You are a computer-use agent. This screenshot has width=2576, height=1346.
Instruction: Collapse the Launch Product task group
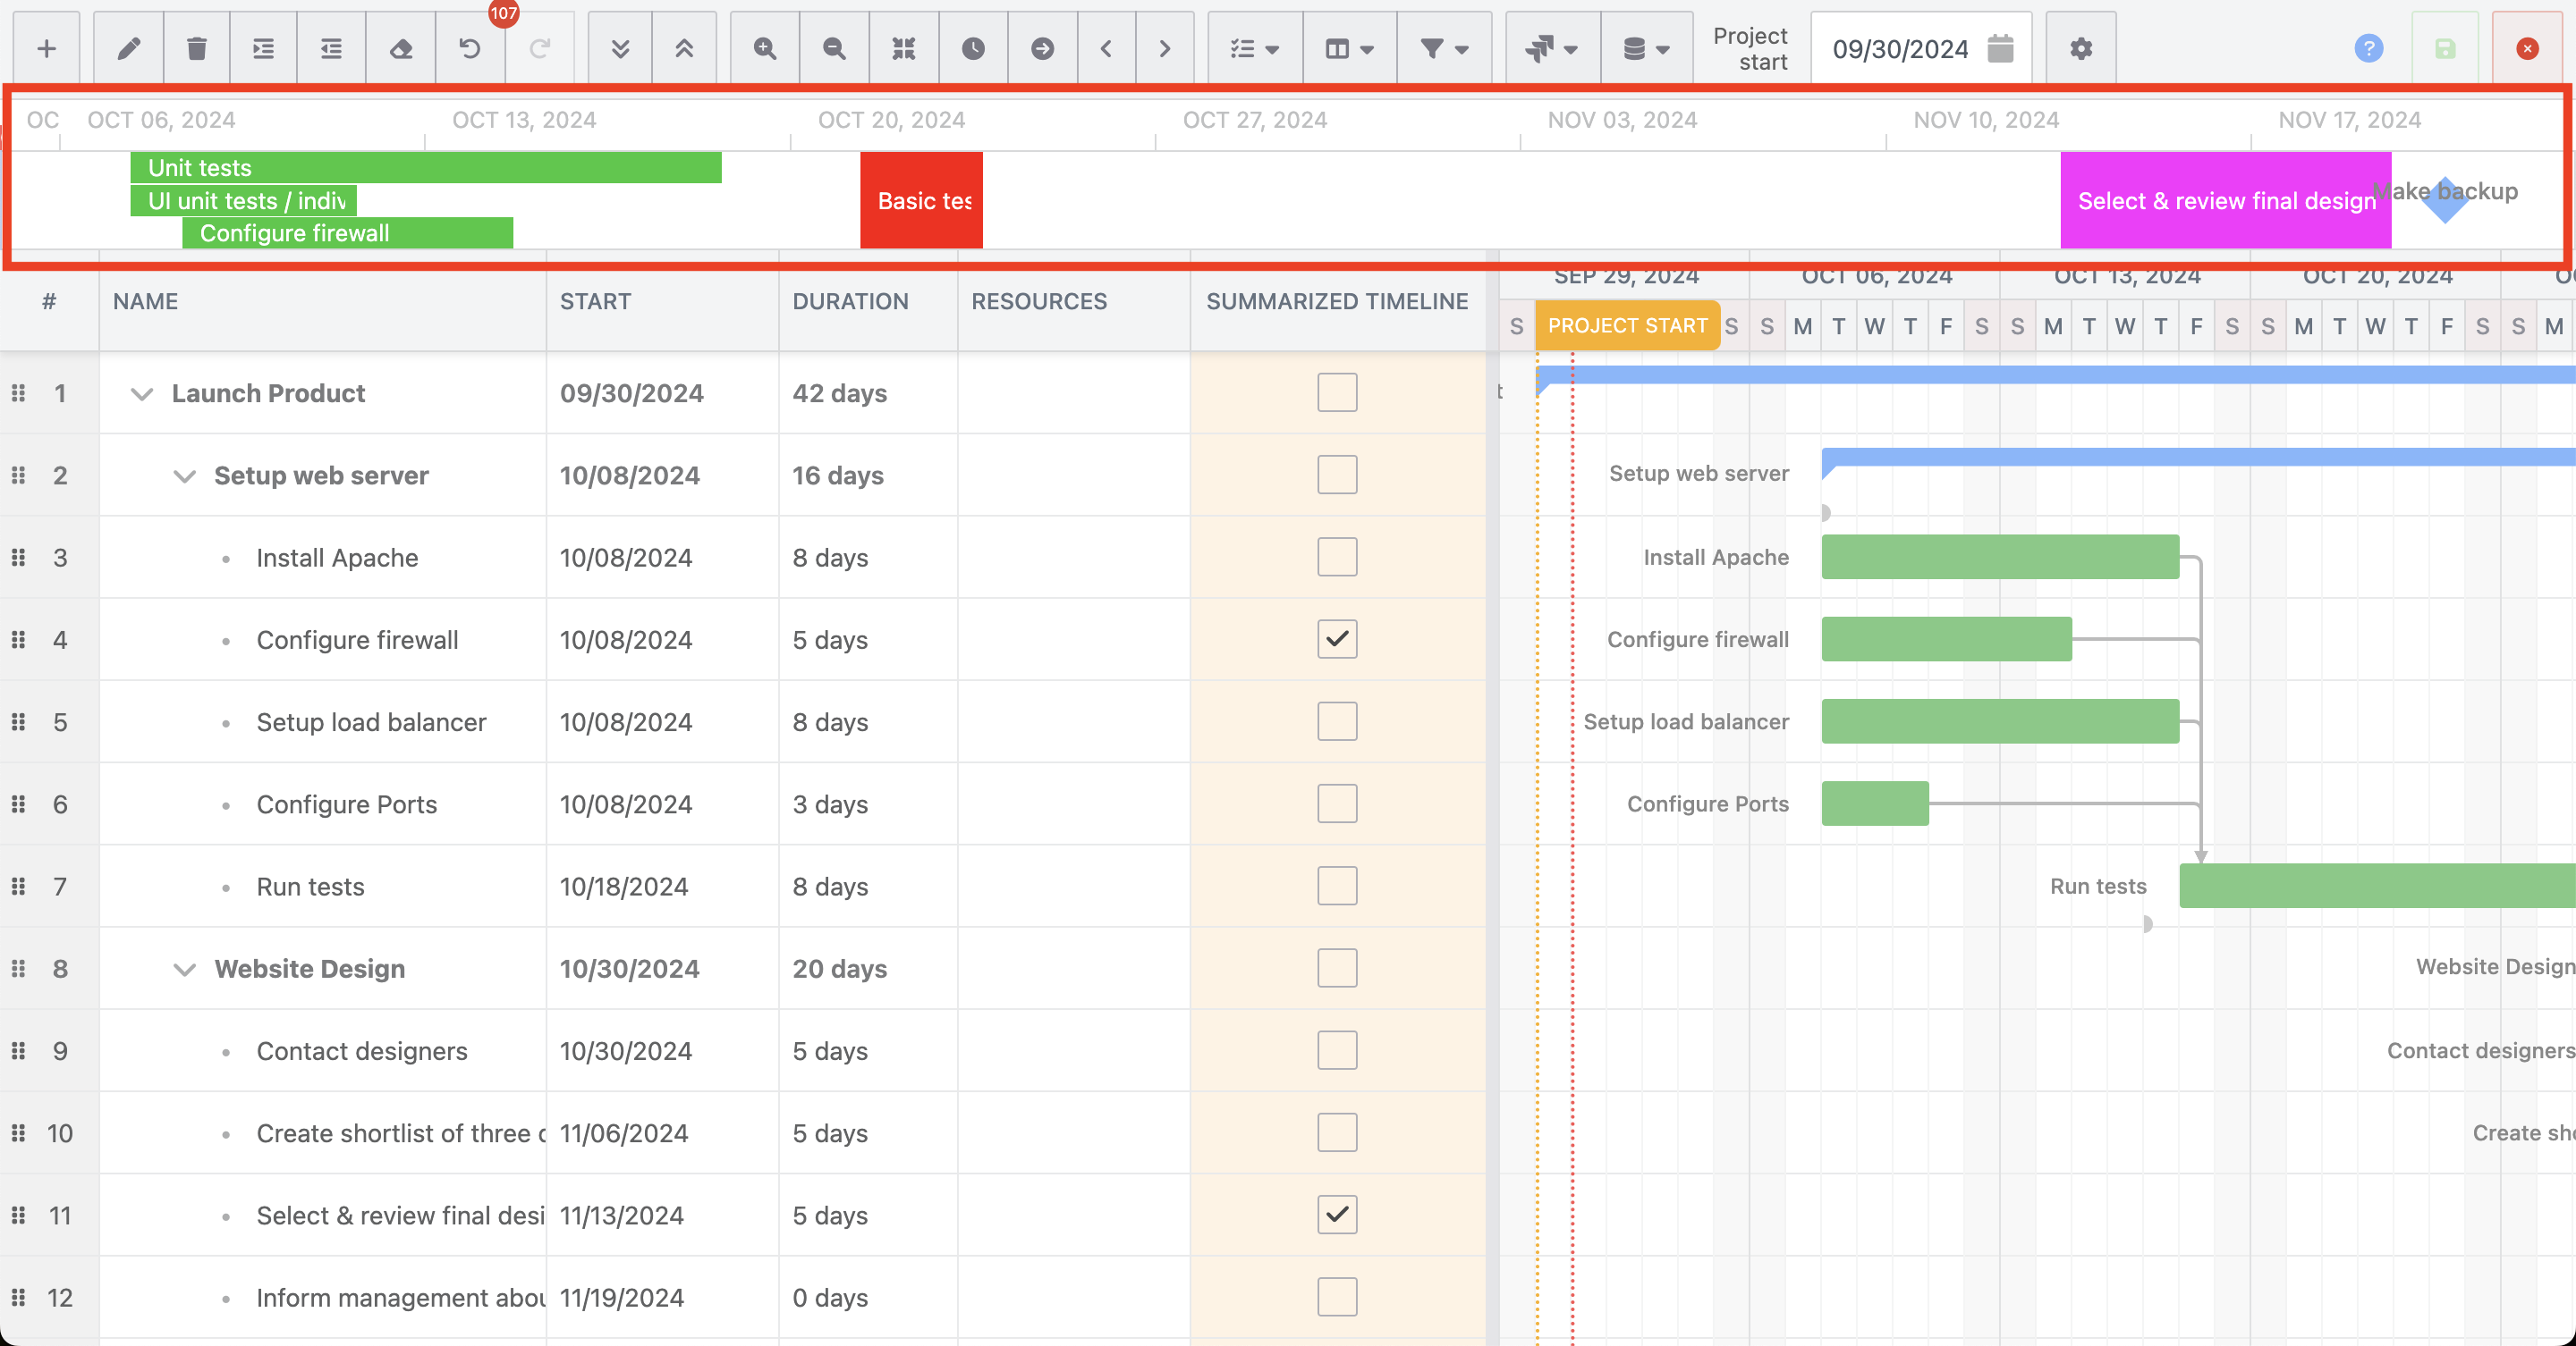142,394
